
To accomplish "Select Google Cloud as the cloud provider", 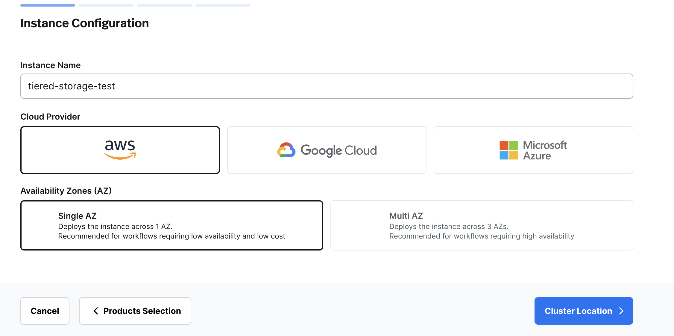I will [x=327, y=150].
